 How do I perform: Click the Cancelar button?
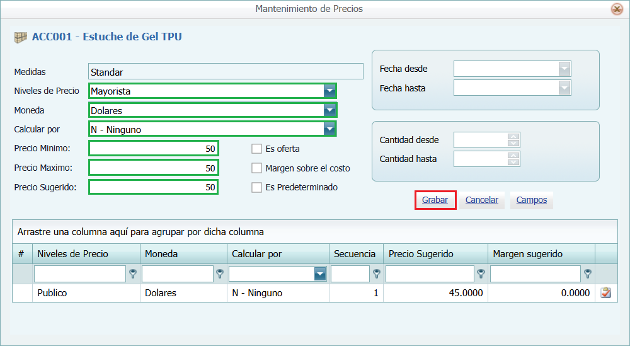click(481, 200)
